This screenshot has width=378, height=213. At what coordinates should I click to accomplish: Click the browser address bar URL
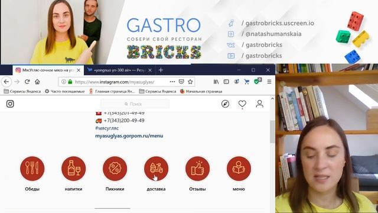pos(115,82)
